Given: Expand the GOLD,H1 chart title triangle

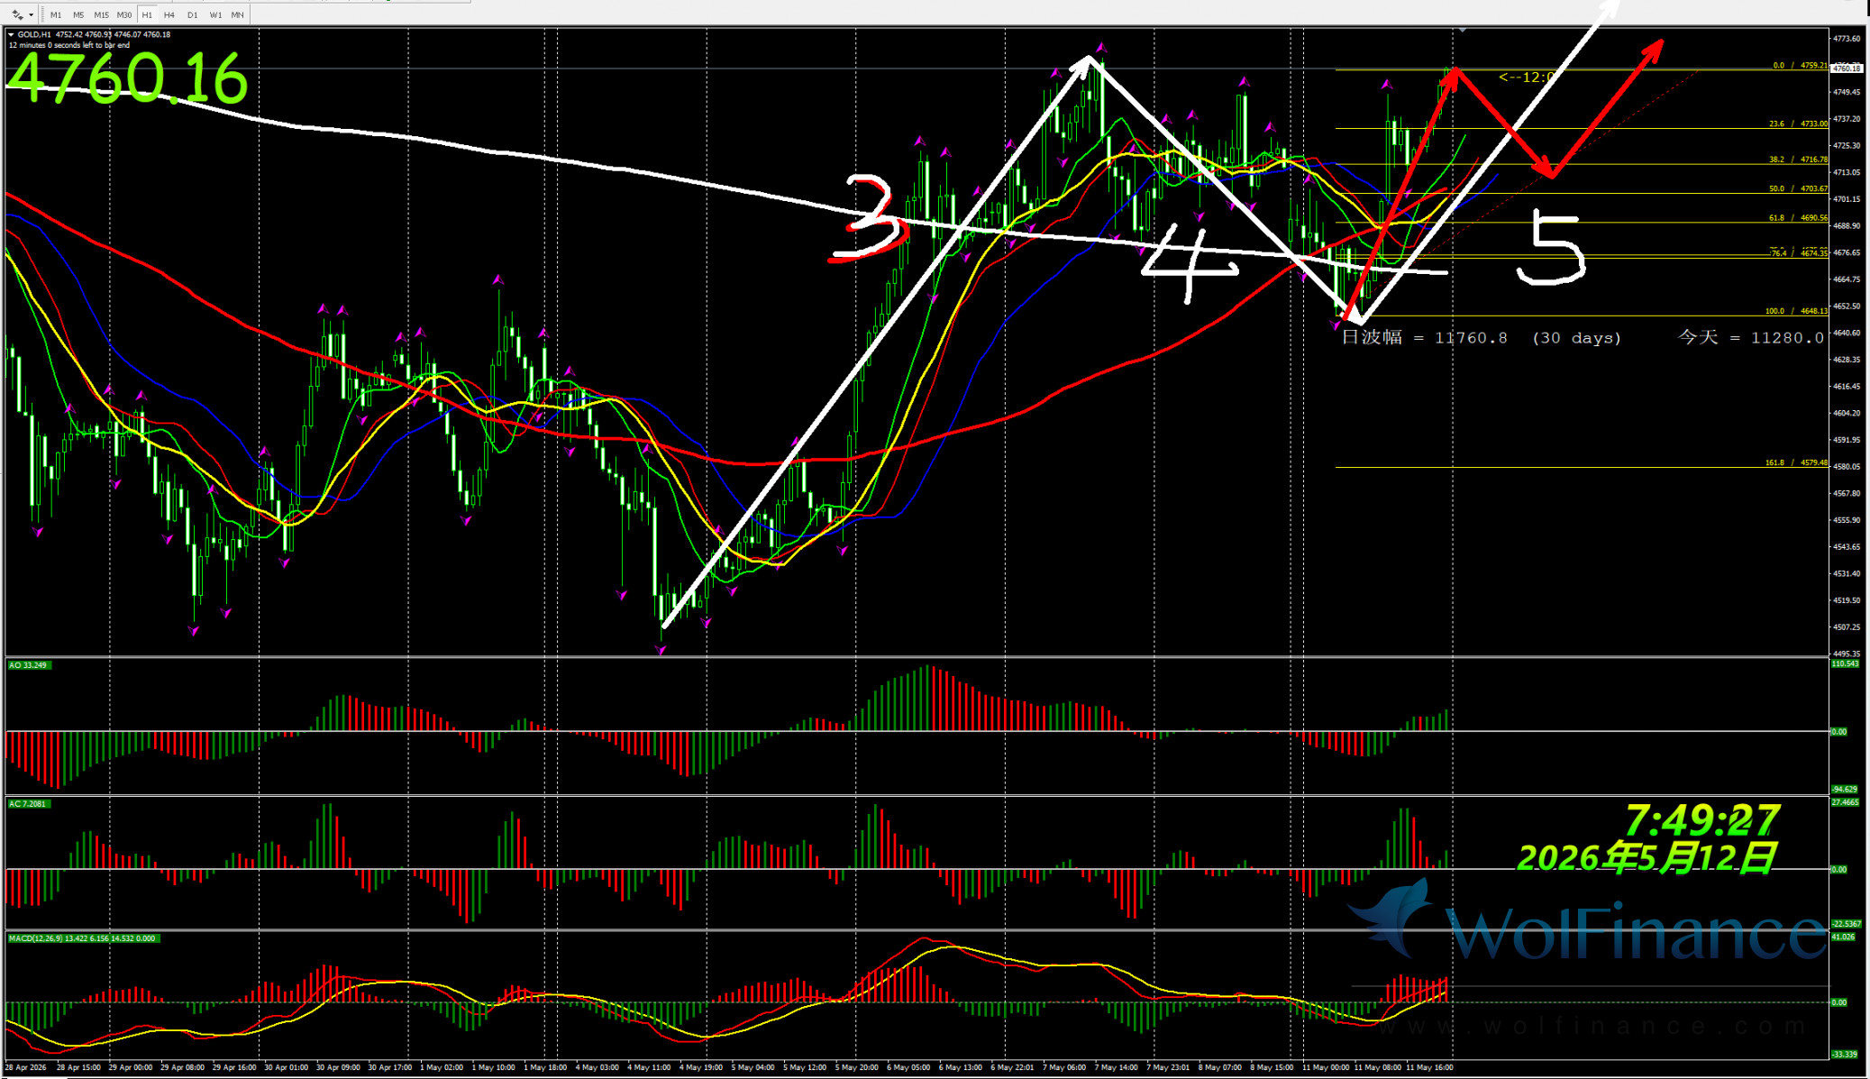Looking at the screenshot, I should pyautogui.click(x=11, y=34).
